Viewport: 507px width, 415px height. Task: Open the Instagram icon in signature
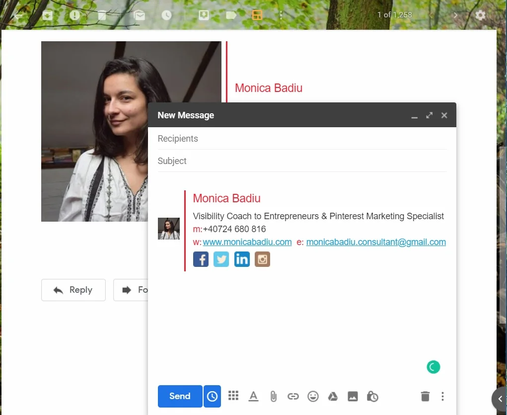tap(262, 259)
